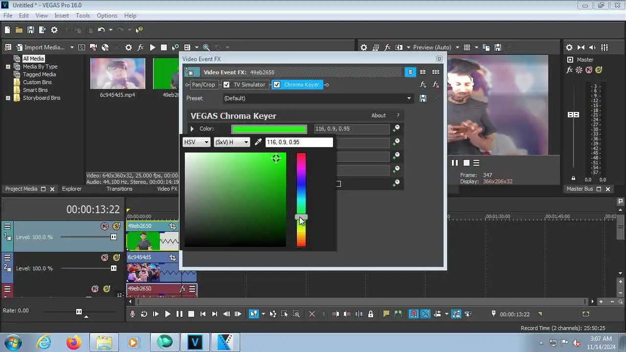Select the Tagged Media bin
The height and width of the screenshot is (352, 626).
click(x=39, y=74)
